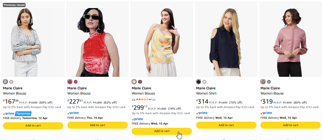Click Prime Tomorrow badge on first product
The height and width of the screenshot is (140, 322).
point(17,114)
